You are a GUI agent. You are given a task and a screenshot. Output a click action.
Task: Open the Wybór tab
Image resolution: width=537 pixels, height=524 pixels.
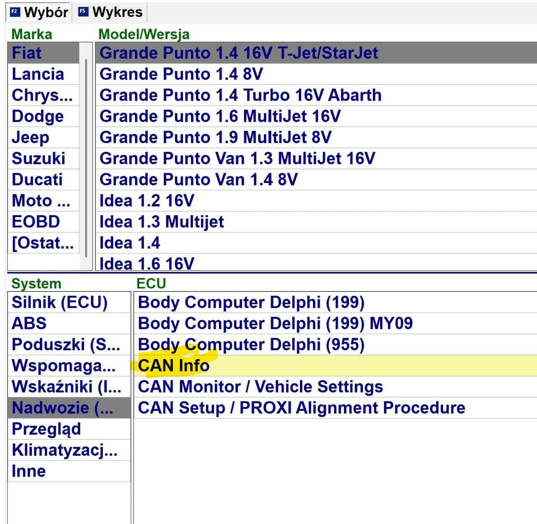45,12
